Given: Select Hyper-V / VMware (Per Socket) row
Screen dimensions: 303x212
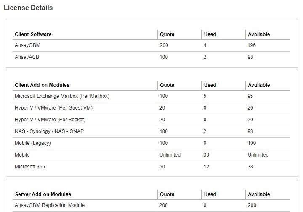Looking at the screenshot, I should coord(50,120).
